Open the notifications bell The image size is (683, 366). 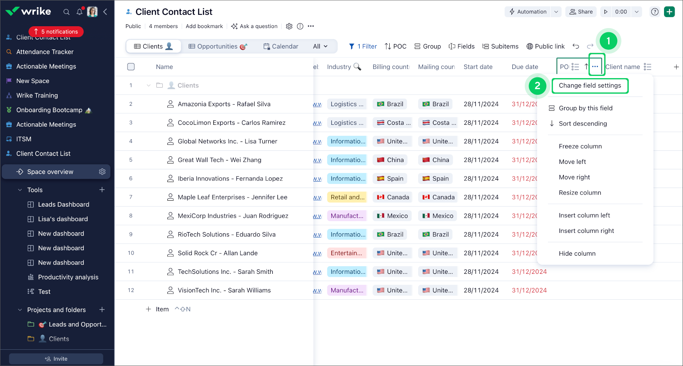tap(79, 12)
